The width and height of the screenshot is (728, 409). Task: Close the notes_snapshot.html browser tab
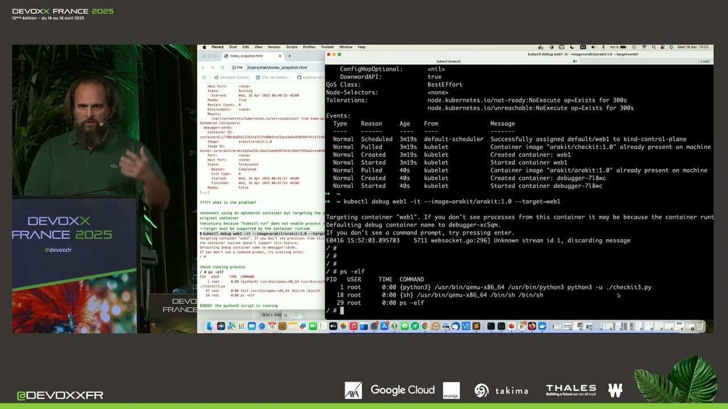[x=280, y=56]
